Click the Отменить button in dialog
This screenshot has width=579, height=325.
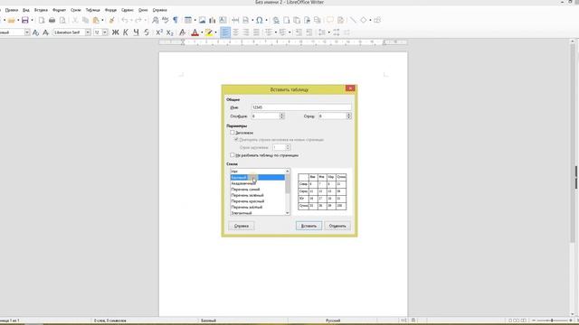click(x=337, y=226)
